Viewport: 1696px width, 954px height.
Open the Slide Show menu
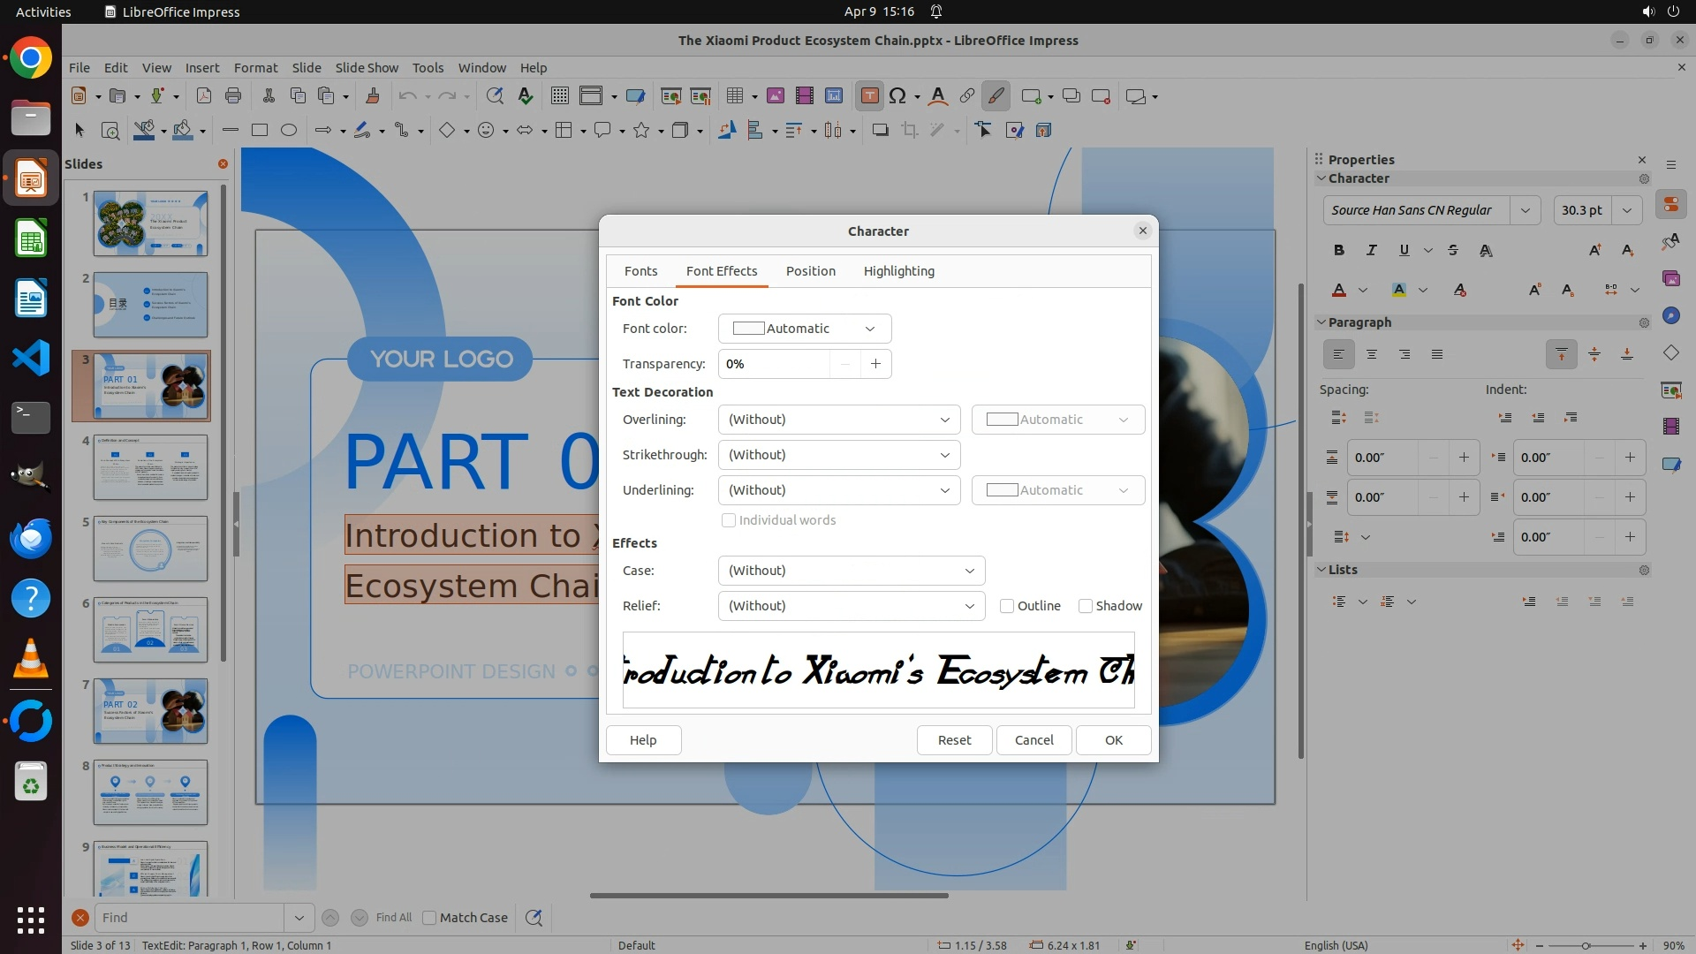pos(367,67)
